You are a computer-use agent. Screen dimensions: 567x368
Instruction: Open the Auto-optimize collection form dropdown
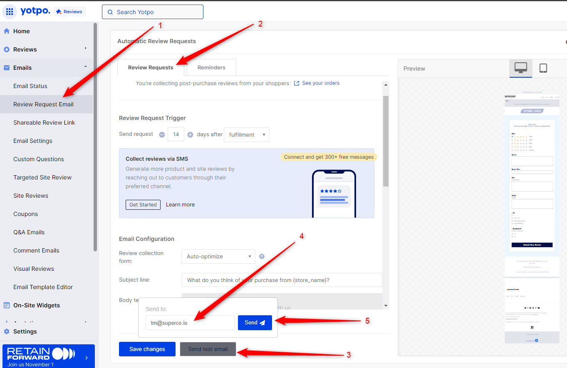[218, 256]
